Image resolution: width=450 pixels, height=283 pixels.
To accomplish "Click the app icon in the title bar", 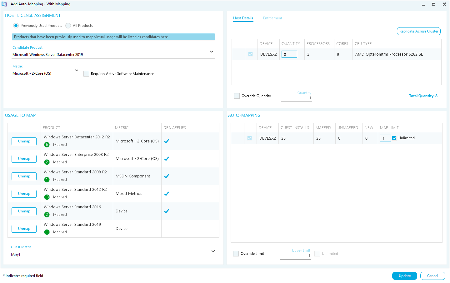I will (x=4, y=4).
